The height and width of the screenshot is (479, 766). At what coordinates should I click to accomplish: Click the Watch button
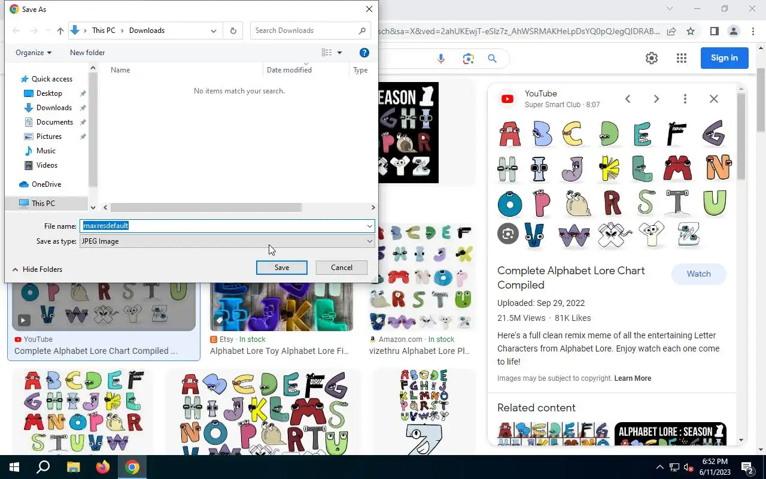coord(698,274)
